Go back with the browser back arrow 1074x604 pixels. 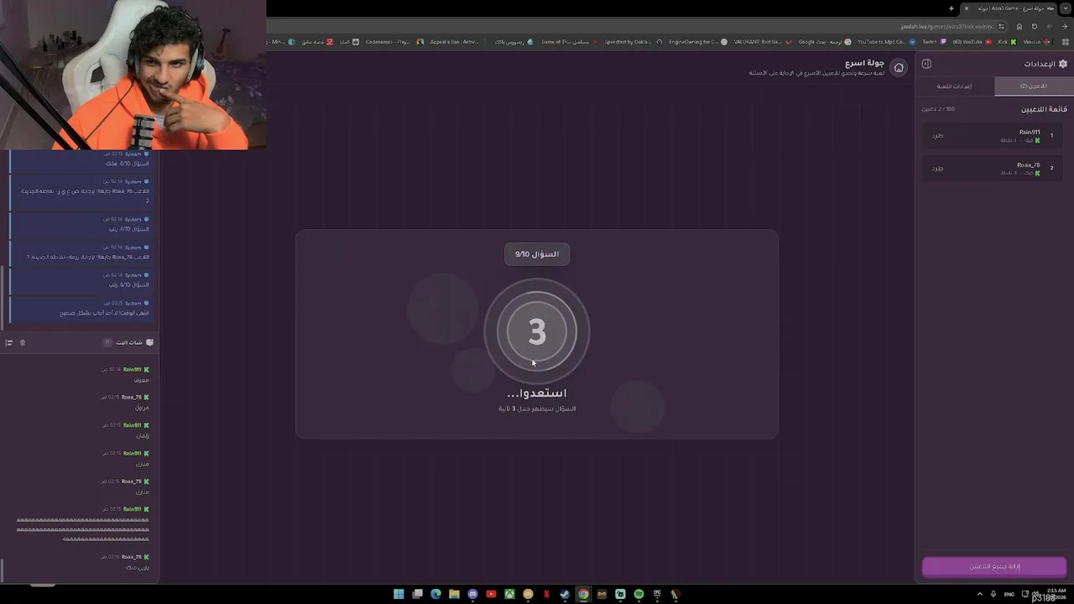coord(1065,26)
